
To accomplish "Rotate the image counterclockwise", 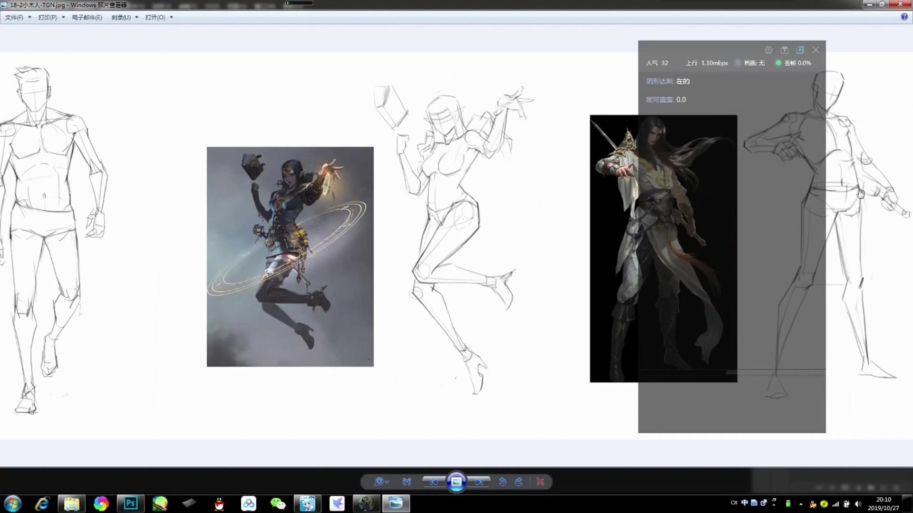I will [503, 482].
